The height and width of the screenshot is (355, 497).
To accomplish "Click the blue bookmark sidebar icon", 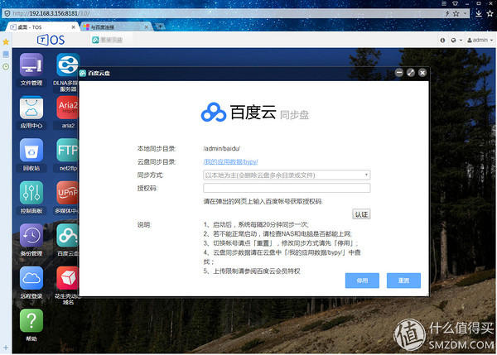I will 6,54.
